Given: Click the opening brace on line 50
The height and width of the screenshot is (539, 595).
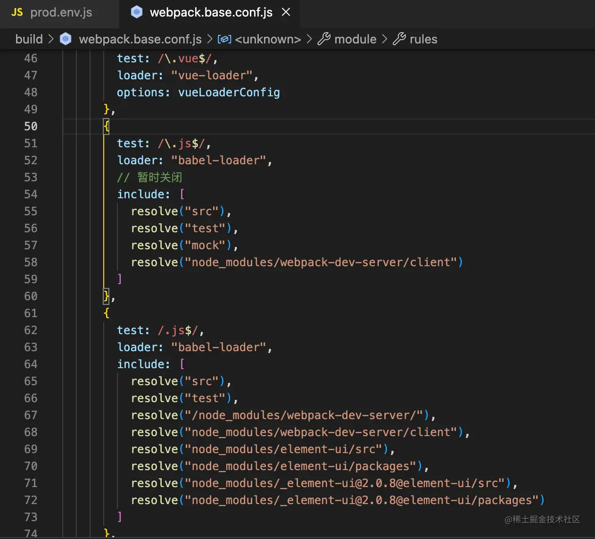Looking at the screenshot, I should point(107,126).
